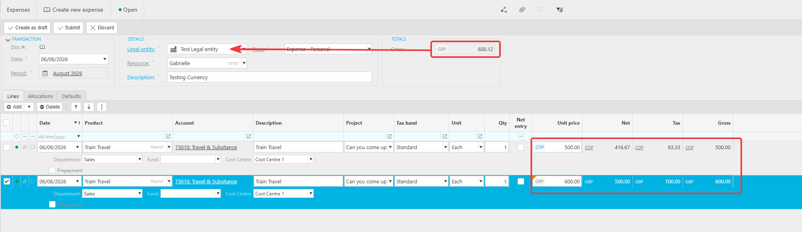Open the share icon in top toolbar
This screenshot has width=802, height=232.
[504, 10]
